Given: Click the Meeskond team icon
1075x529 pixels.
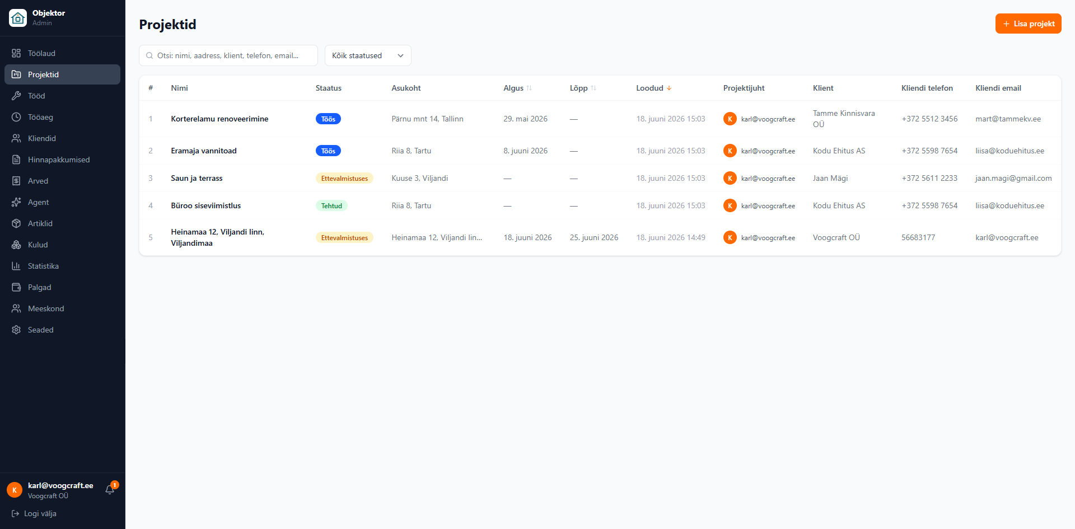Looking at the screenshot, I should pos(16,308).
